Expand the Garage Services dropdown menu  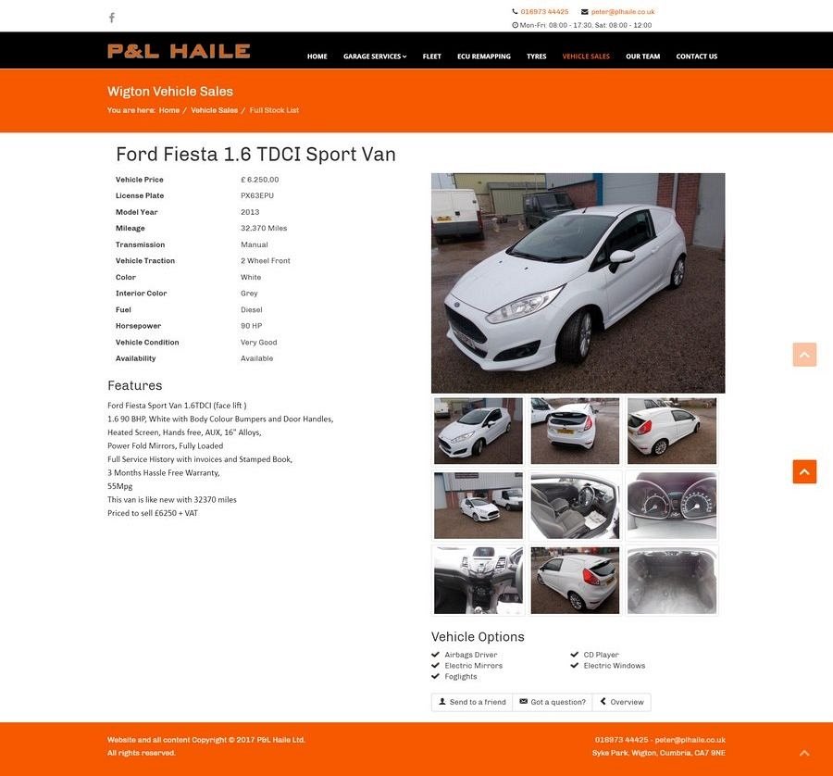375,56
